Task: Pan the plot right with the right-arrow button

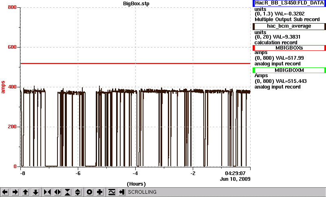Action: (x=15, y=192)
